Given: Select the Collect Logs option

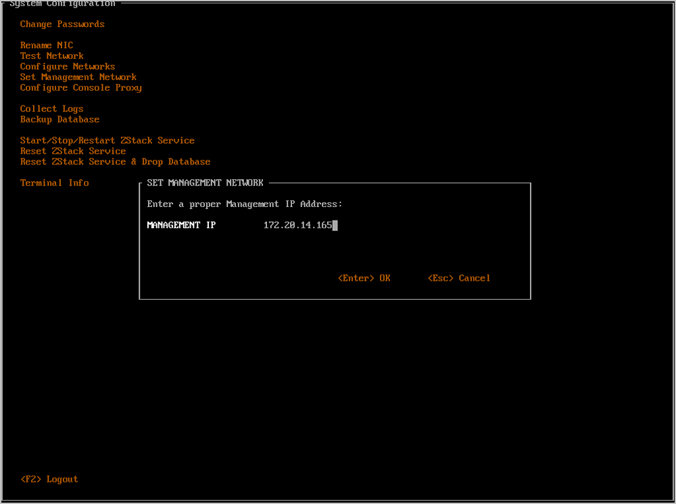Looking at the screenshot, I should tap(52, 109).
